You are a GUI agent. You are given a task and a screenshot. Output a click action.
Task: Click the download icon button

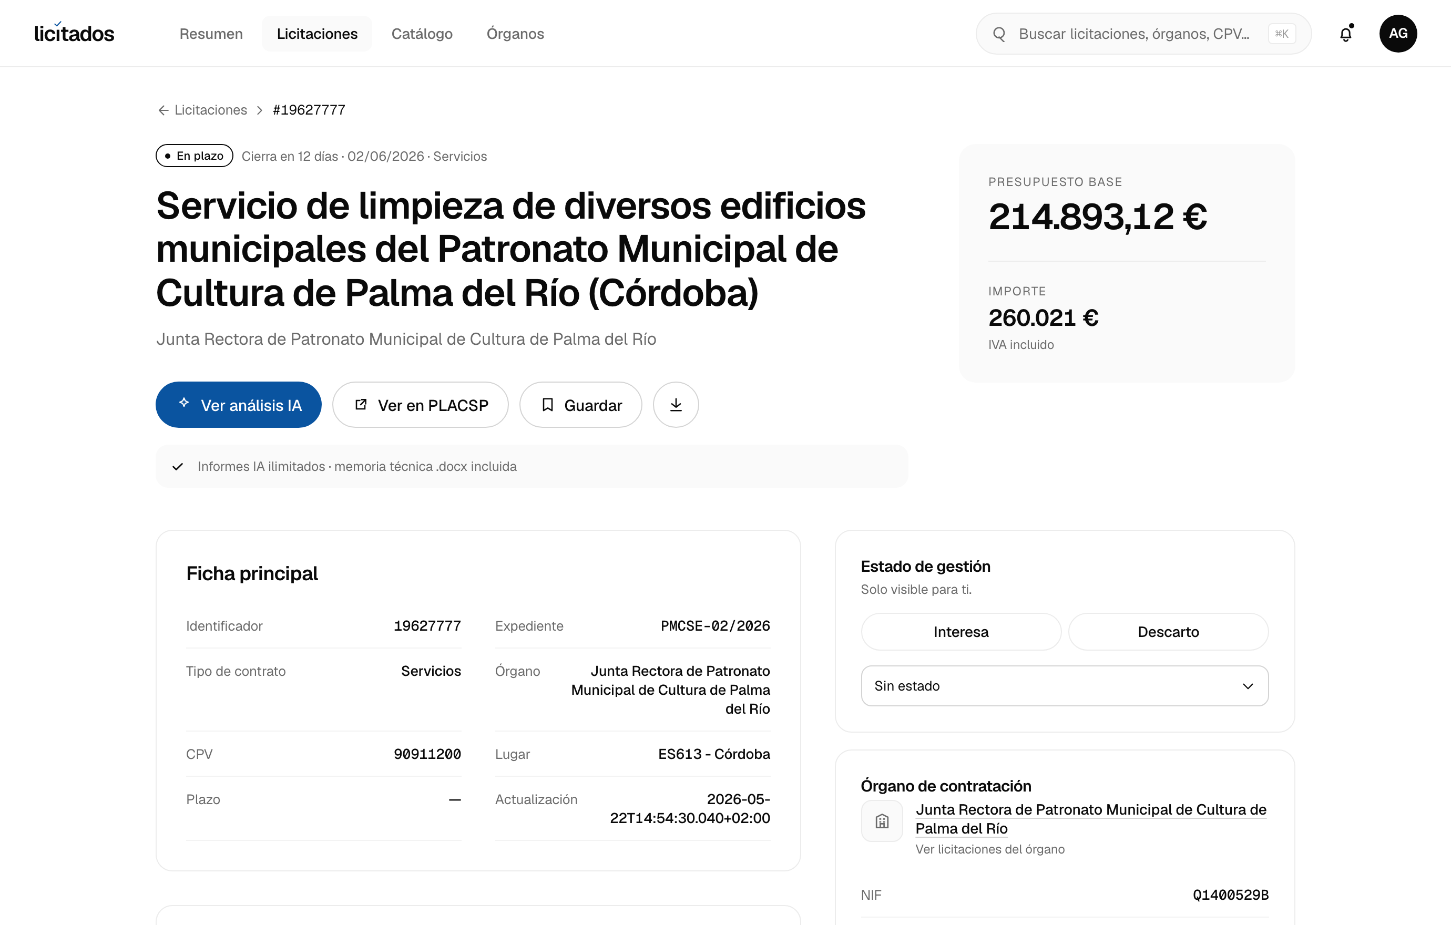[676, 405]
